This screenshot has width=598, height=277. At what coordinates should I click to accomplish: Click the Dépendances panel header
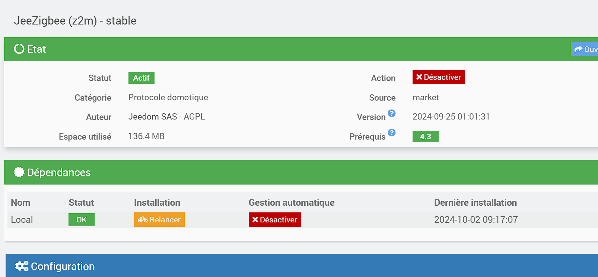[261, 172]
